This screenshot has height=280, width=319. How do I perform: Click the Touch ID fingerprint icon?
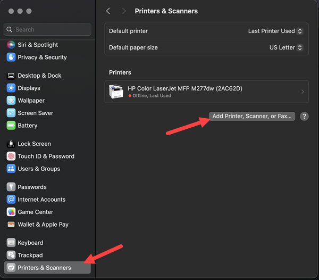[11, 156]
